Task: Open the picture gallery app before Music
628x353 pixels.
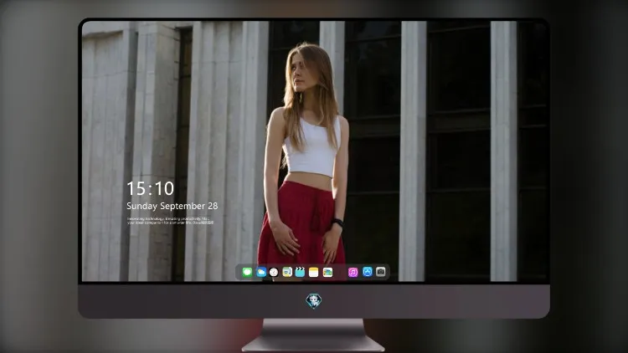Action: click(327, 272)
